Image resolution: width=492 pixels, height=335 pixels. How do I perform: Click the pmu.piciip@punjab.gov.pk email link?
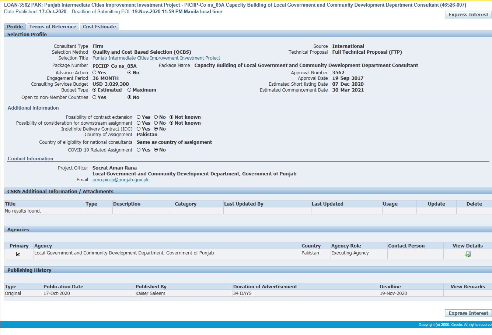tap(121, 180)
